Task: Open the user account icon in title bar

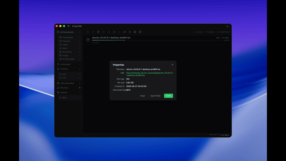Action: pos(227,26)
